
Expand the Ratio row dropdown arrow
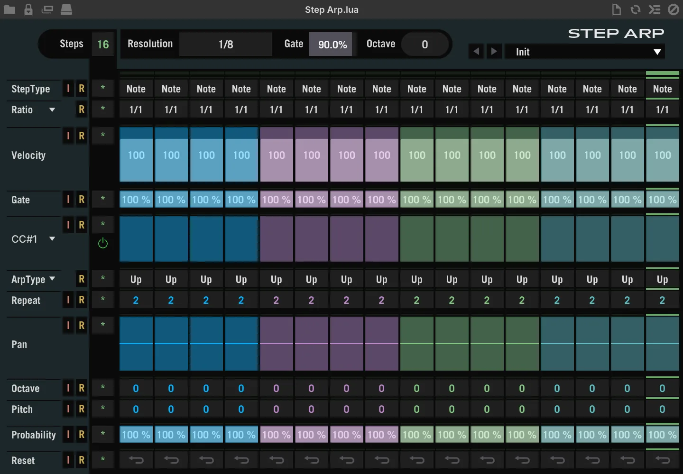[x=52, y=109]
